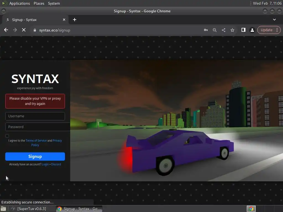Expand the tab search dropdown

274,20
